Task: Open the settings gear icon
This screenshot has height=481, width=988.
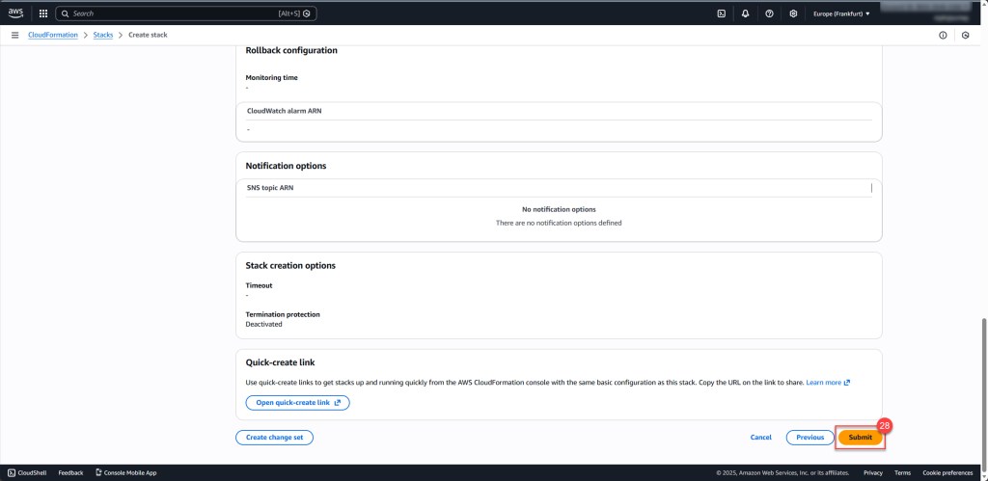Action: coord(793,13)
